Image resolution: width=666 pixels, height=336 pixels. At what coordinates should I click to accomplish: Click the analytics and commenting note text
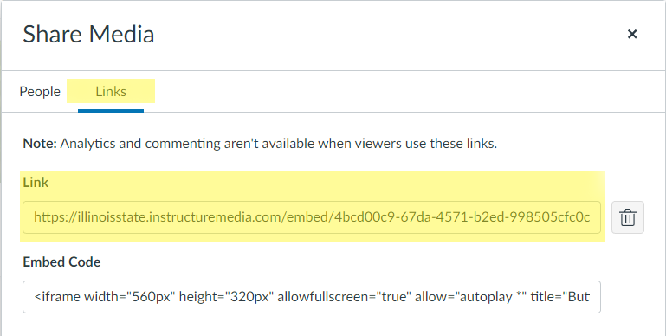pyautogui.click(x=279, y=144)
